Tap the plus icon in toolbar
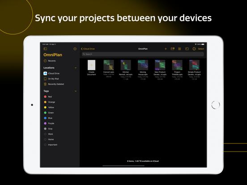 point(166,49)
